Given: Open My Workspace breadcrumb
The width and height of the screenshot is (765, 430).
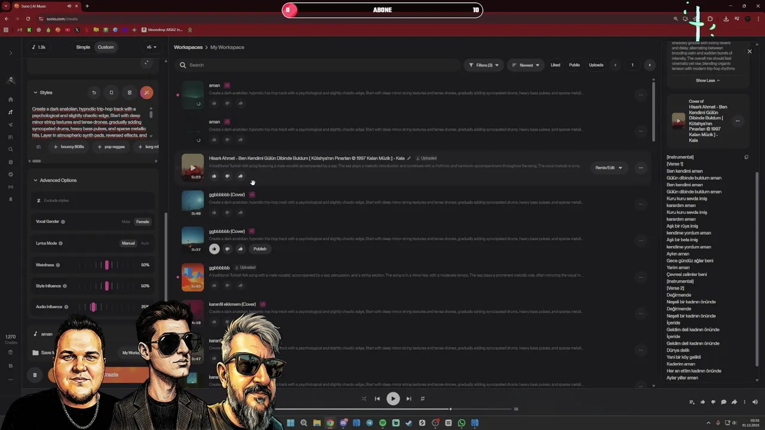Looking at the screenshot, I should click(x=227, y=47).
